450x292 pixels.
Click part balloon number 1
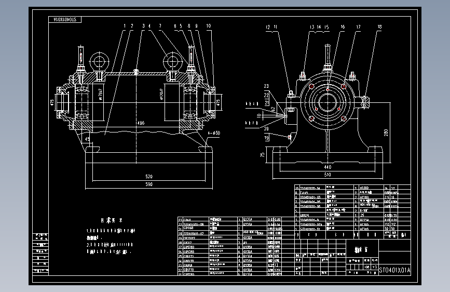click(125, 26)
